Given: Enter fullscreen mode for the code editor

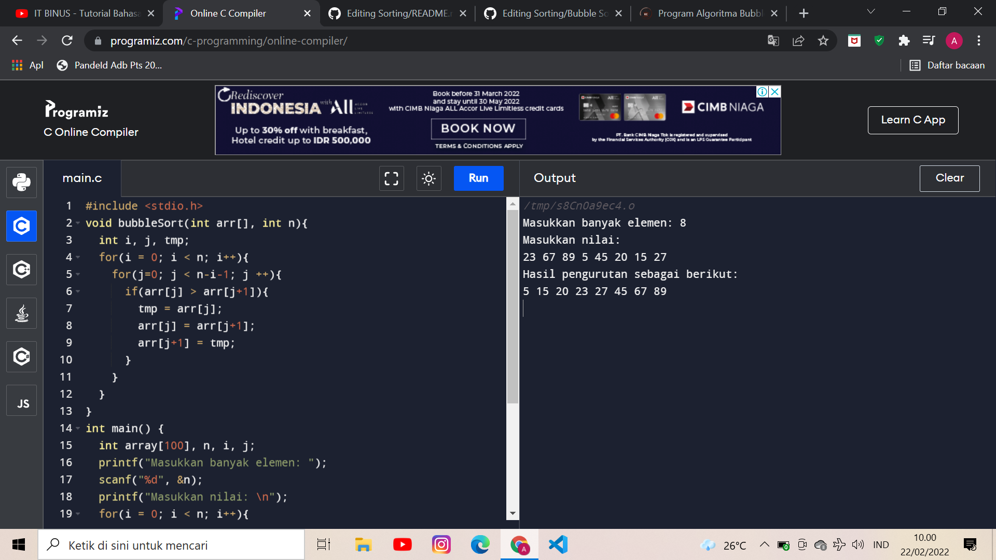Looking at the screenshot, I should point(391,178).
